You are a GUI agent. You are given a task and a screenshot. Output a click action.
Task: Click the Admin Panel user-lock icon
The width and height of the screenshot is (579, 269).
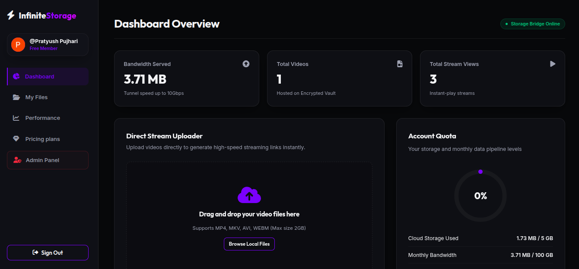coord(17,160)
